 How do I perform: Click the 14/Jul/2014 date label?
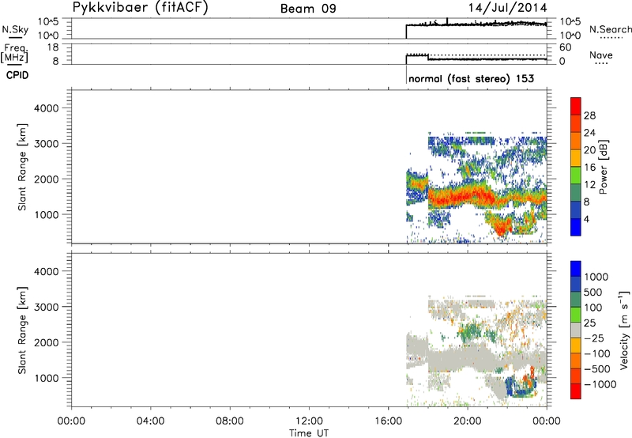pos(507,8)
